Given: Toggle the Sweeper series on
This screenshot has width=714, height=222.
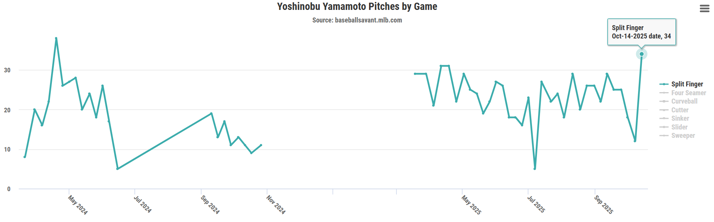Looking at the screenshot, I should [683, 136].
